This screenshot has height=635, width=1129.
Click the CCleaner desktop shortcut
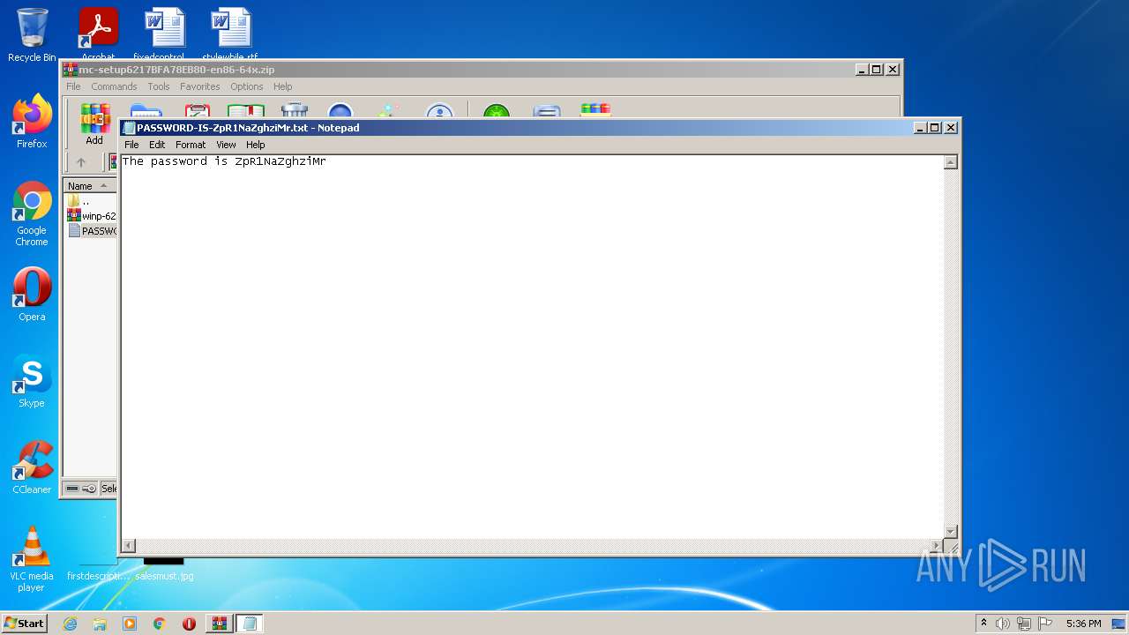(32, 467)
